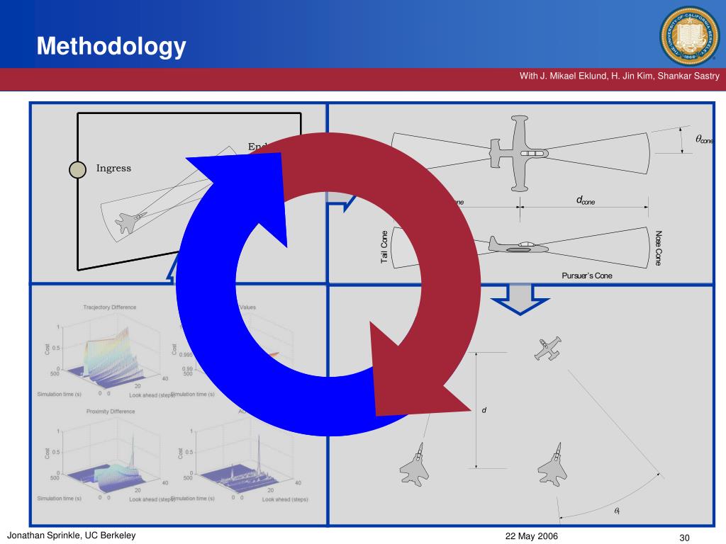Click the Jonathan Sprinkle, UC Berkeley footer

coord(72,535)
